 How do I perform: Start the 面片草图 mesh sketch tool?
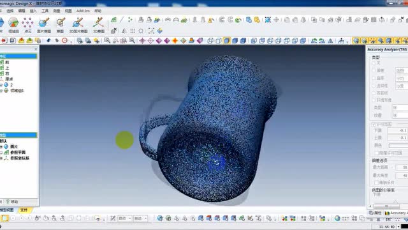(44, 26)
